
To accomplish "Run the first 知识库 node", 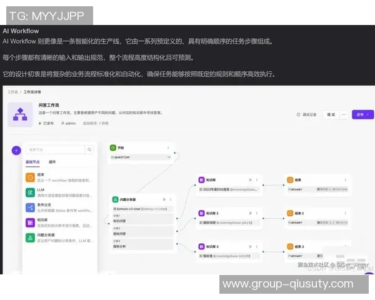I will (x=251, y=179).
